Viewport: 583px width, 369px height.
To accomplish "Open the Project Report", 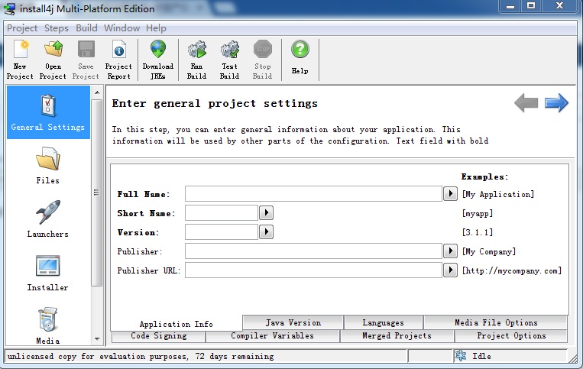I will [x=118, y=60].
